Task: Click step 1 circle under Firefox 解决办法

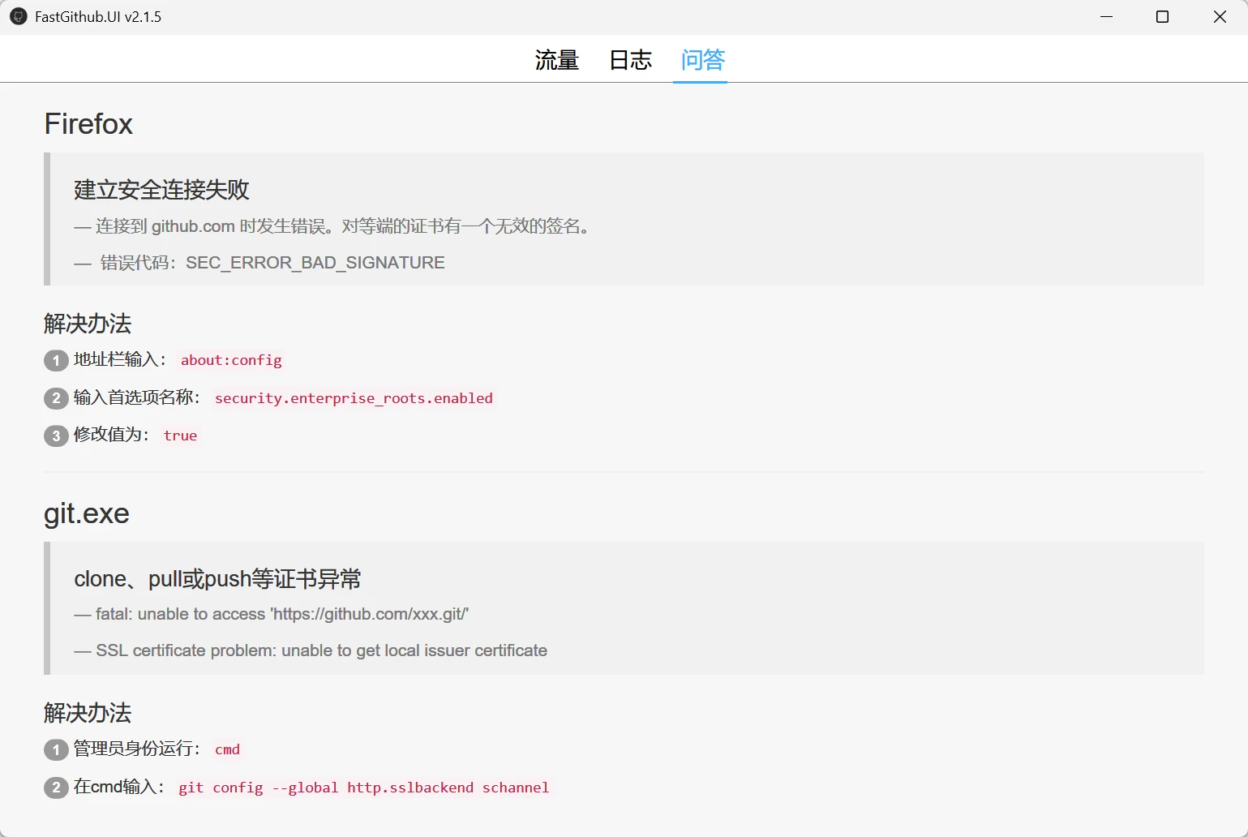Action: [55, 360]
